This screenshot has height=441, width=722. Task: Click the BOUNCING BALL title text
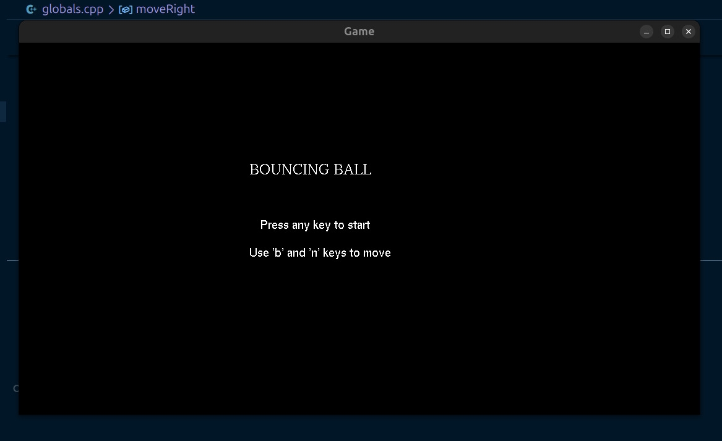pos(310,169)
